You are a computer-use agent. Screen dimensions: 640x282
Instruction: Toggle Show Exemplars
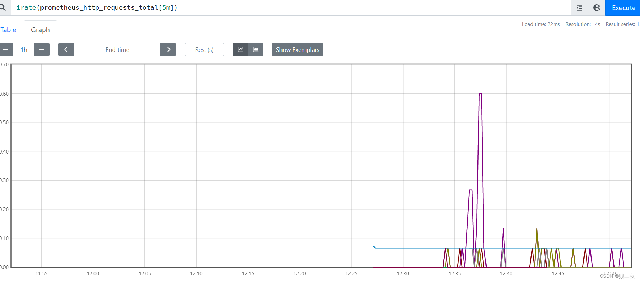[298, 49]
